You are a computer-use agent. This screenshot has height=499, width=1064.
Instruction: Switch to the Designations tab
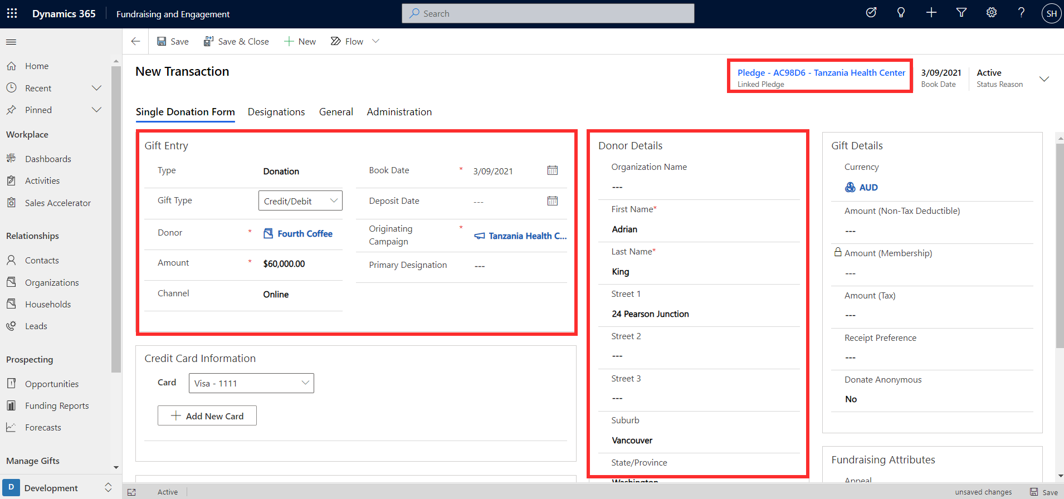[x=276, y=112]
